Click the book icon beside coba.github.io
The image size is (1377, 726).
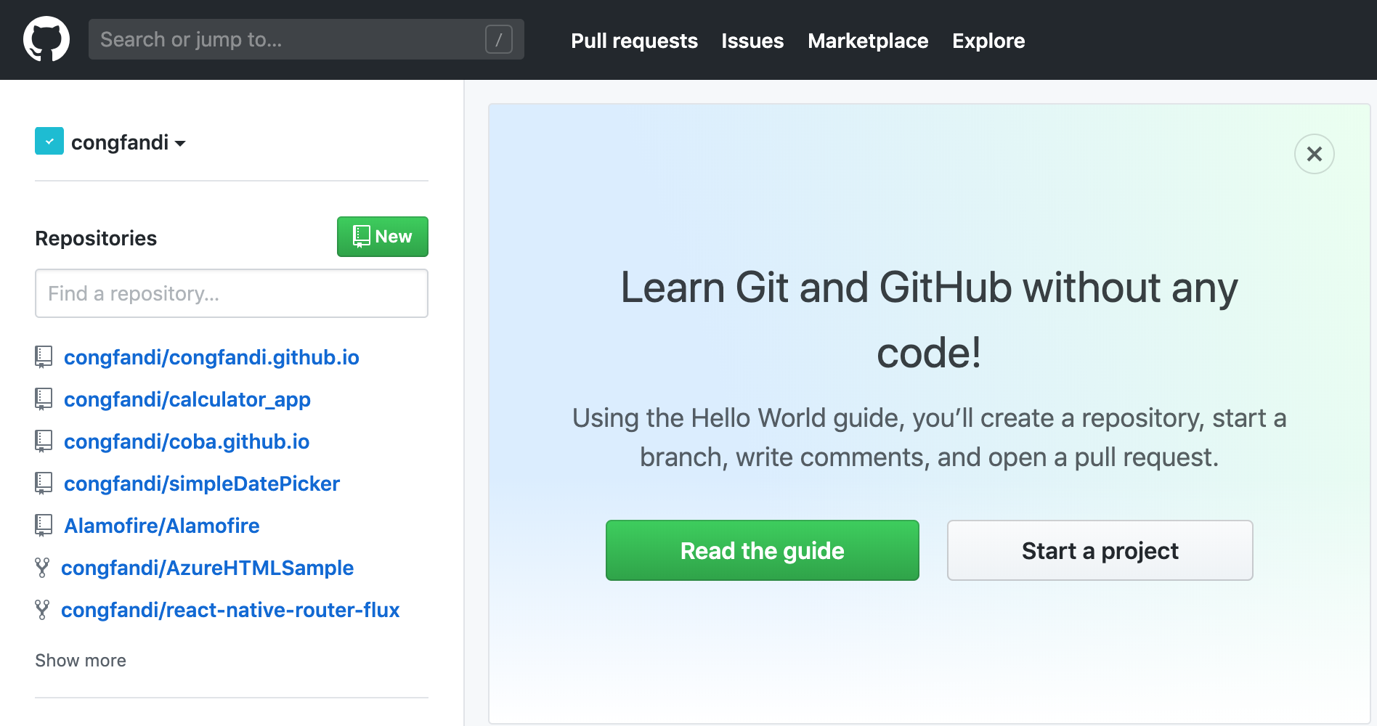point(44,441)
